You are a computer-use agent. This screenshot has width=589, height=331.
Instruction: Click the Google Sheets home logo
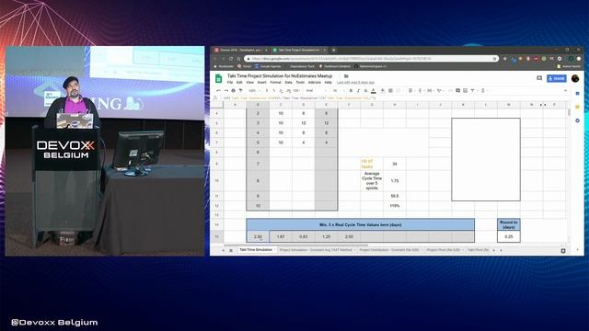pyautogui.click(x=219, y=78)
